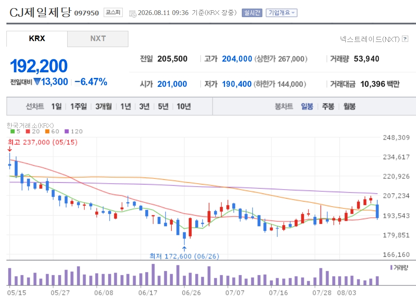Select the 주봉 weekly candle chart
The height and width of the screenshot is (303, 416).
[328, 107]
